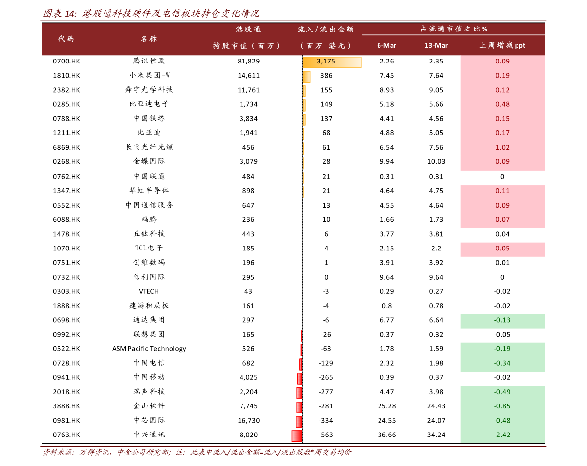Select the 16,730 holding value cell
587x466 pixels.
(248, 421)
